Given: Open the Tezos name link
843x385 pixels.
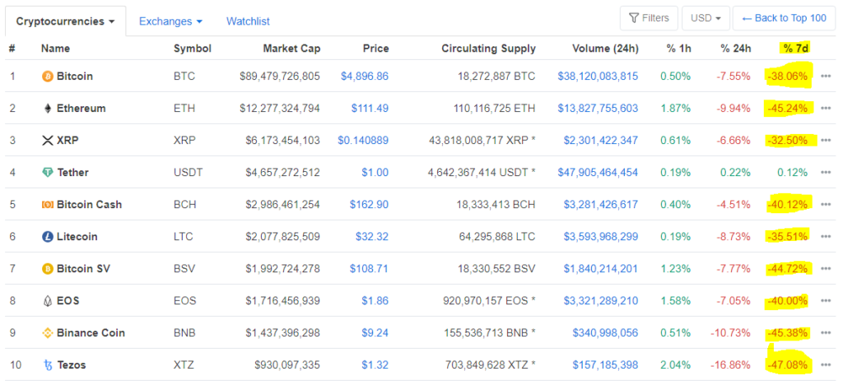Looking at the screenshot, I should pyautogui.click(x=71, y=365).
